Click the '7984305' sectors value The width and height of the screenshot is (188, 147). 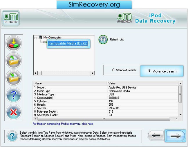pos(114,108)
